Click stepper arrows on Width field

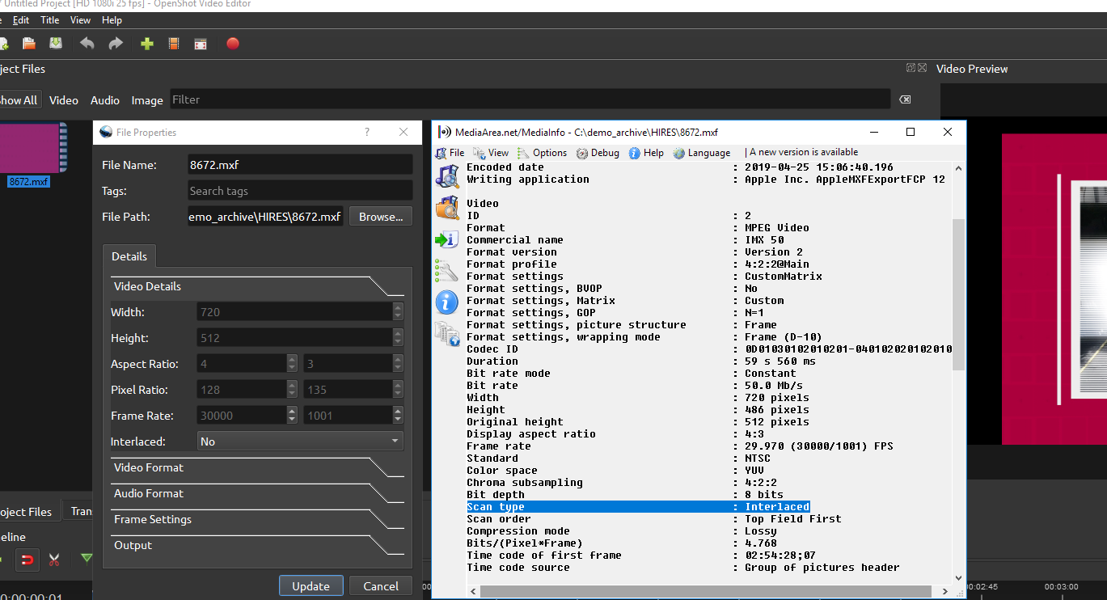tap(398, 312)
